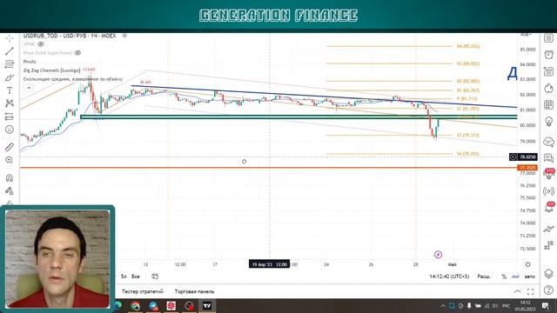Viewport: 557px width, 313px height.
Task: Expand the bottom panel chevron
Action: pos(517,292)
